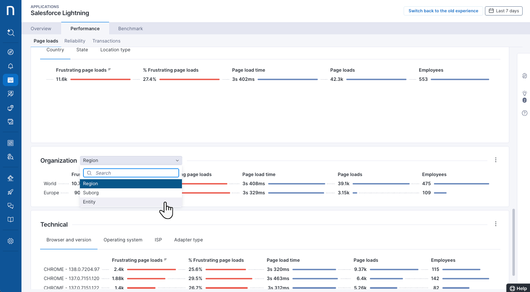Click the fingerprint icon on right panel
Screen dimensions: 530x292
[x=524, y=76]
